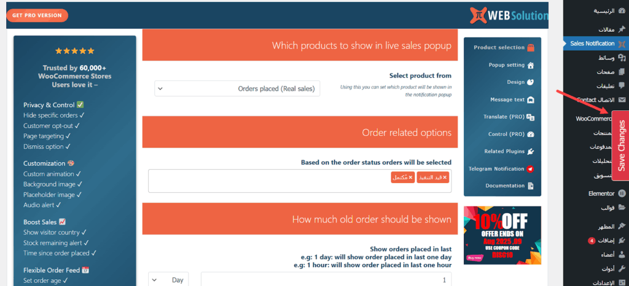Click the Telegram Notification icon

click(x=531, y=168)
